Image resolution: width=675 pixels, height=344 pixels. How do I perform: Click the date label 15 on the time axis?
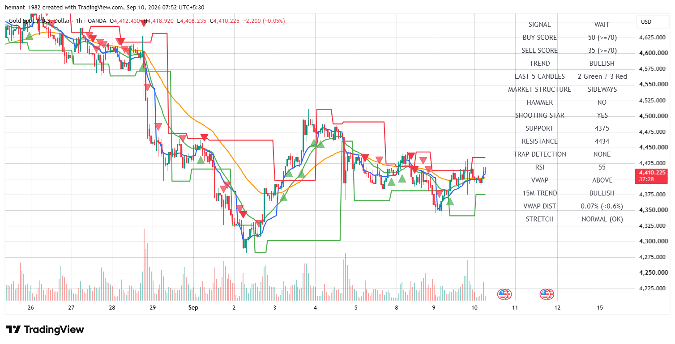point(600,308)
